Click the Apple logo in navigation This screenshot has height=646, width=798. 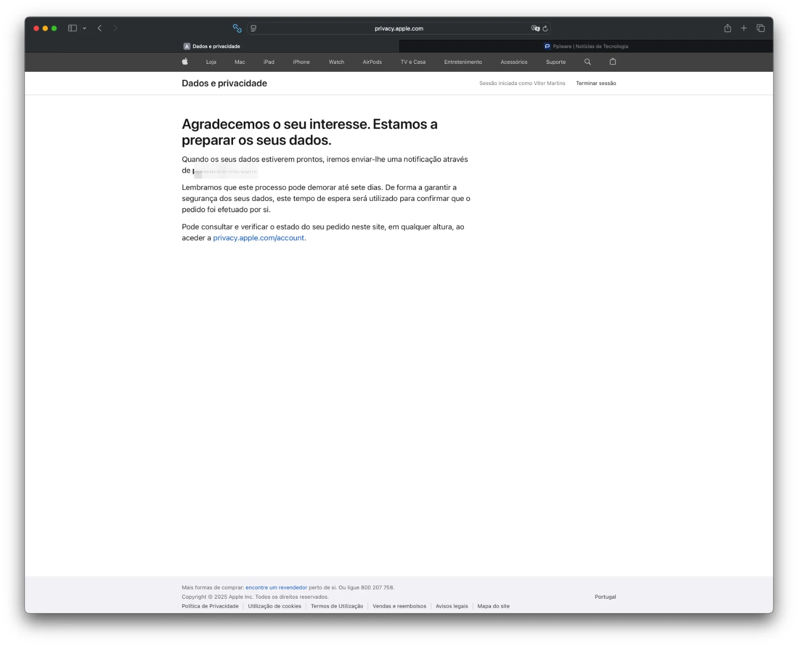tap(185, 62)
